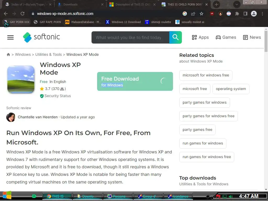Click the Softonic logo
Screen dimensions: 268x201
click(x=41, y=37)
